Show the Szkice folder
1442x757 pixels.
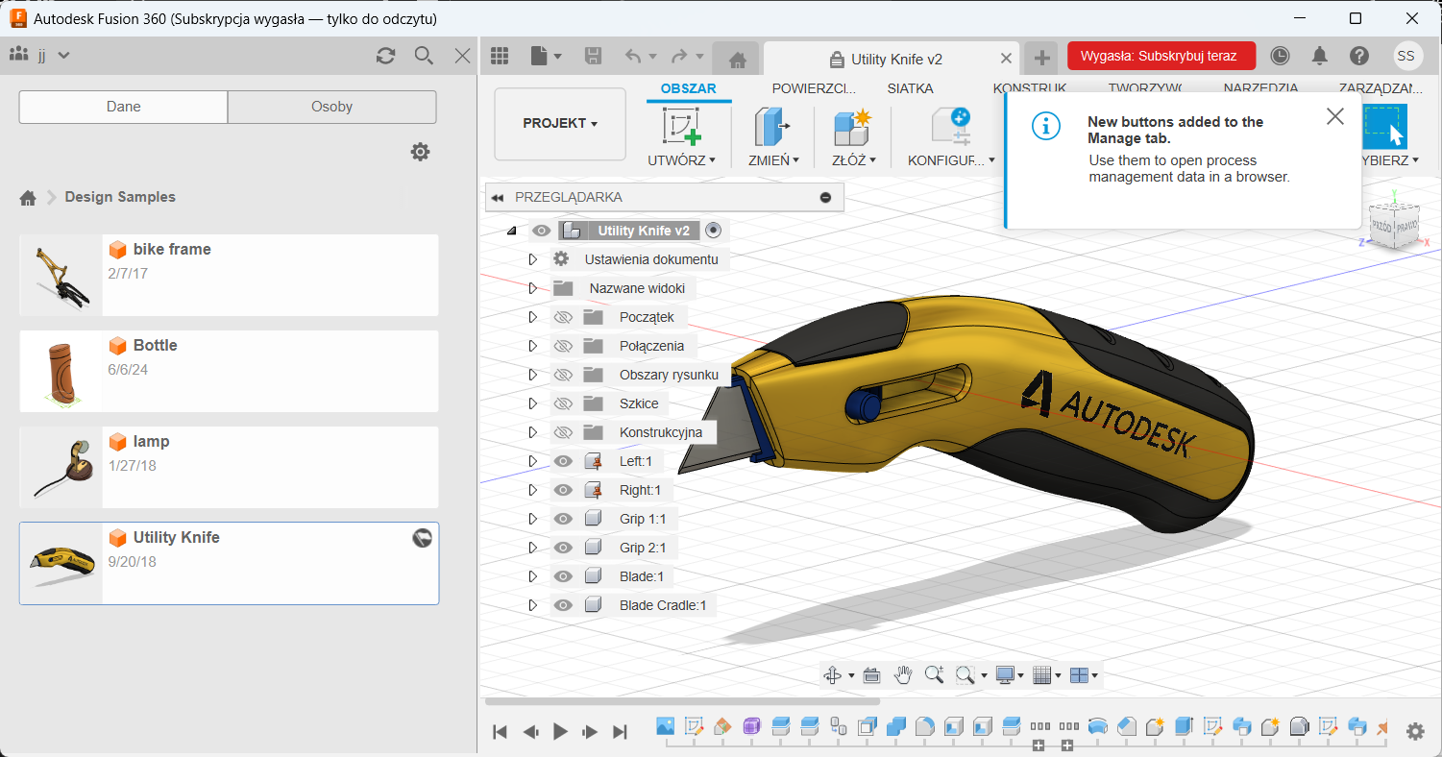pyautogui.click(x=563, y=403)
